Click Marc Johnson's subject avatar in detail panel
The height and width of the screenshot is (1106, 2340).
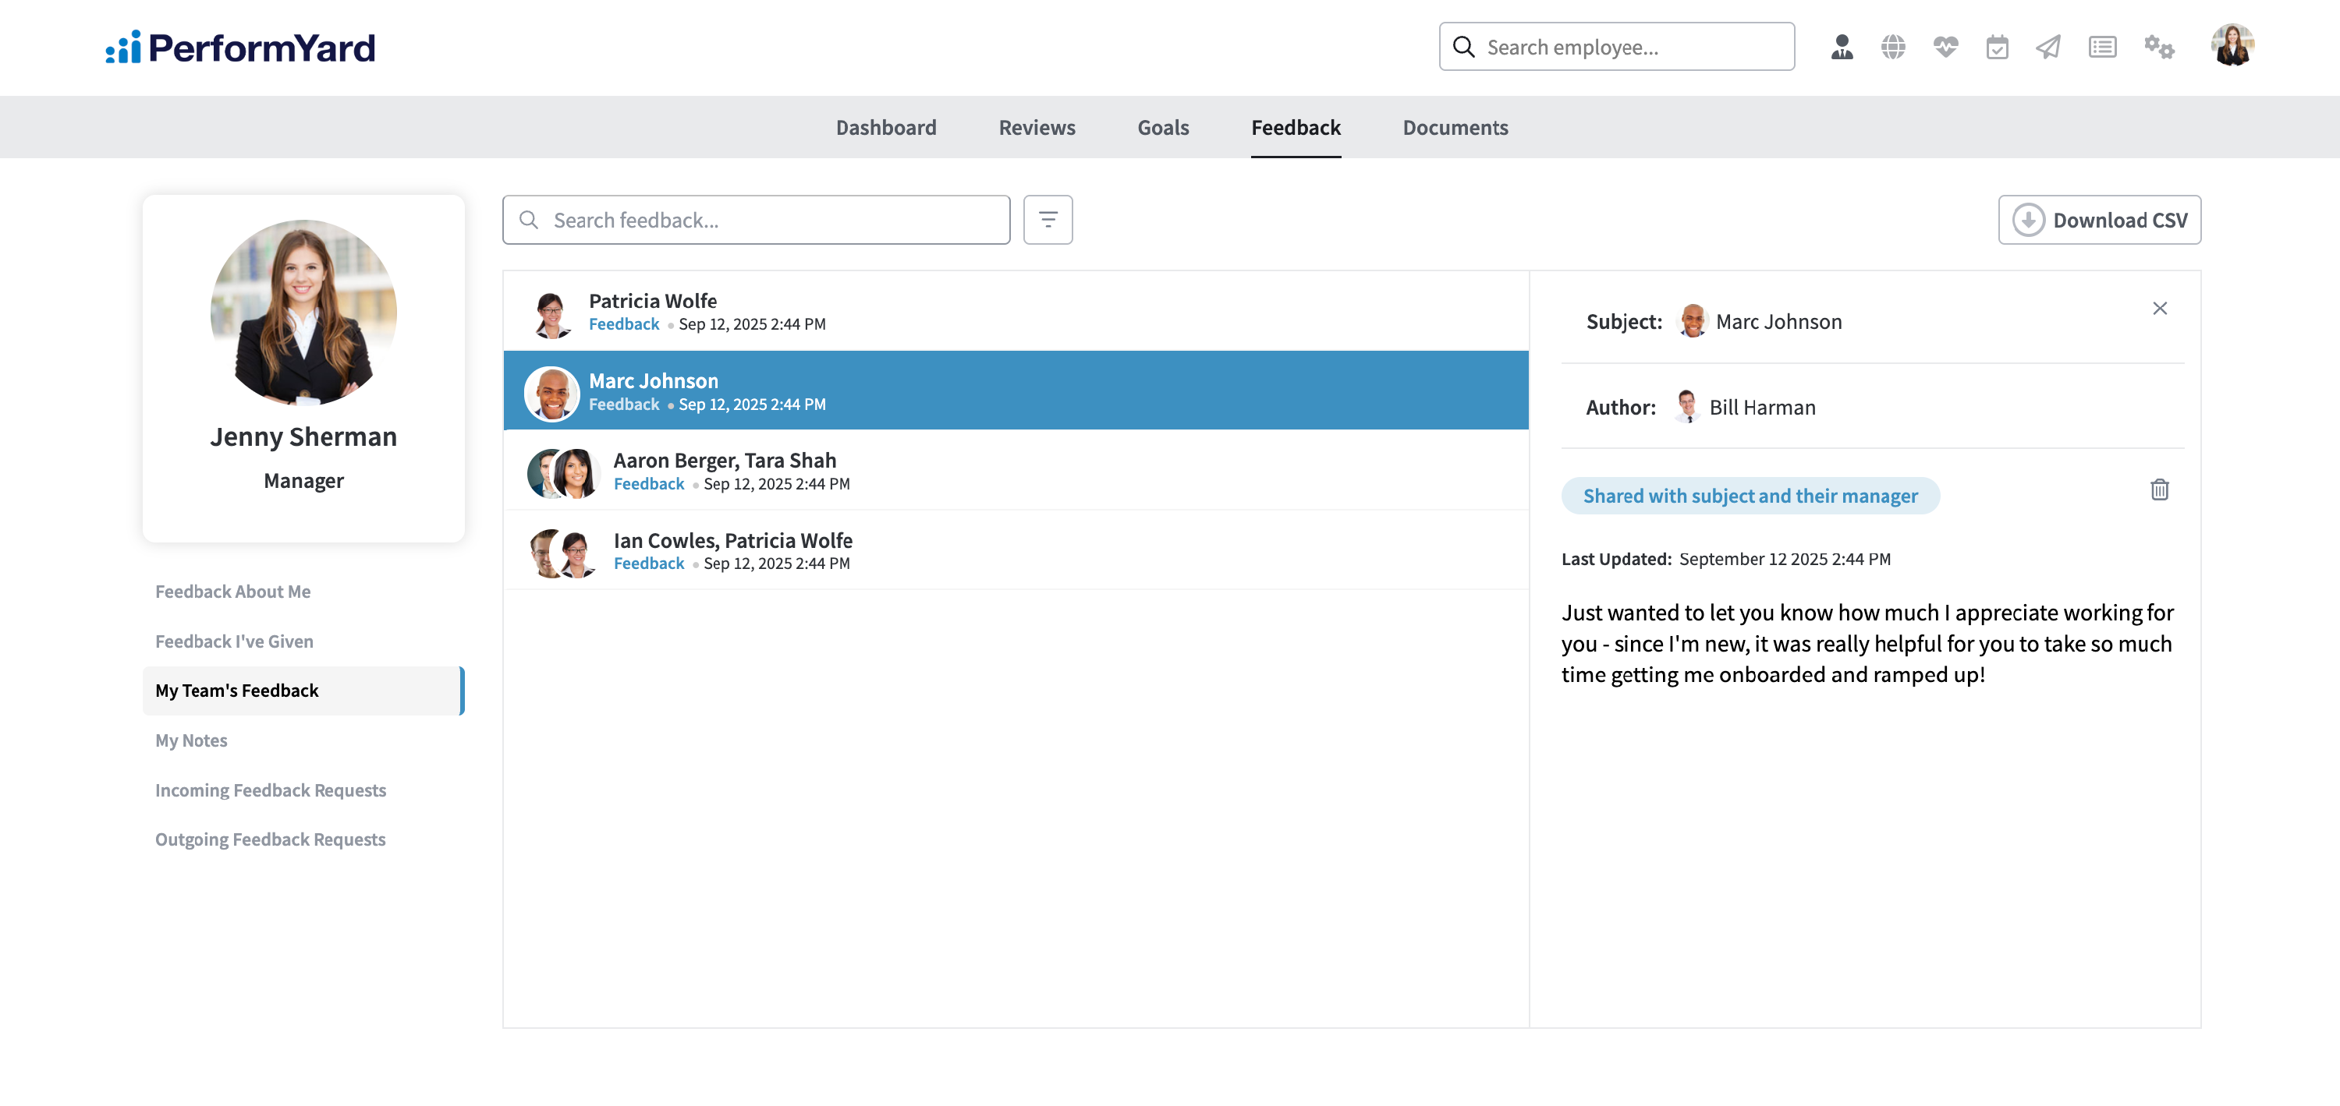pyautogui.click(x=1693, y=321)
